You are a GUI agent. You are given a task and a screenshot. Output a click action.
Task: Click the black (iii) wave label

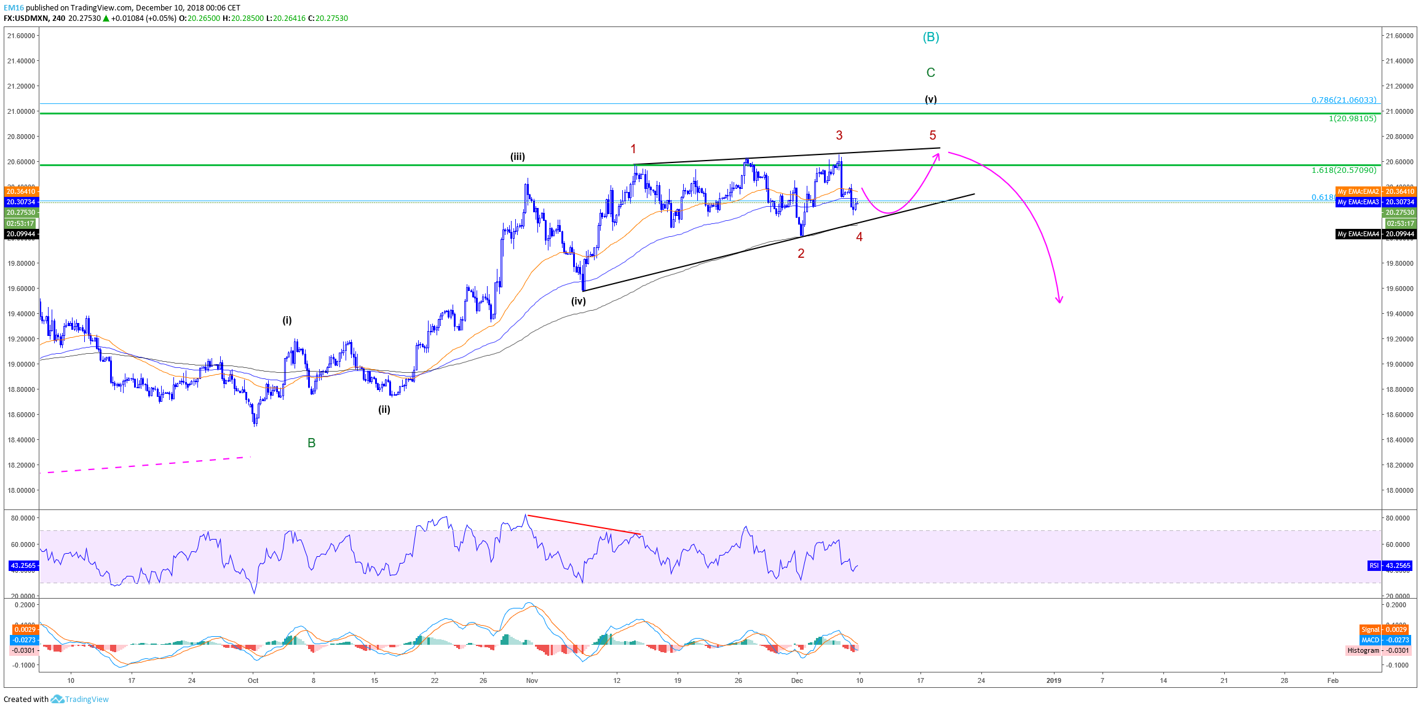[518, 157]
